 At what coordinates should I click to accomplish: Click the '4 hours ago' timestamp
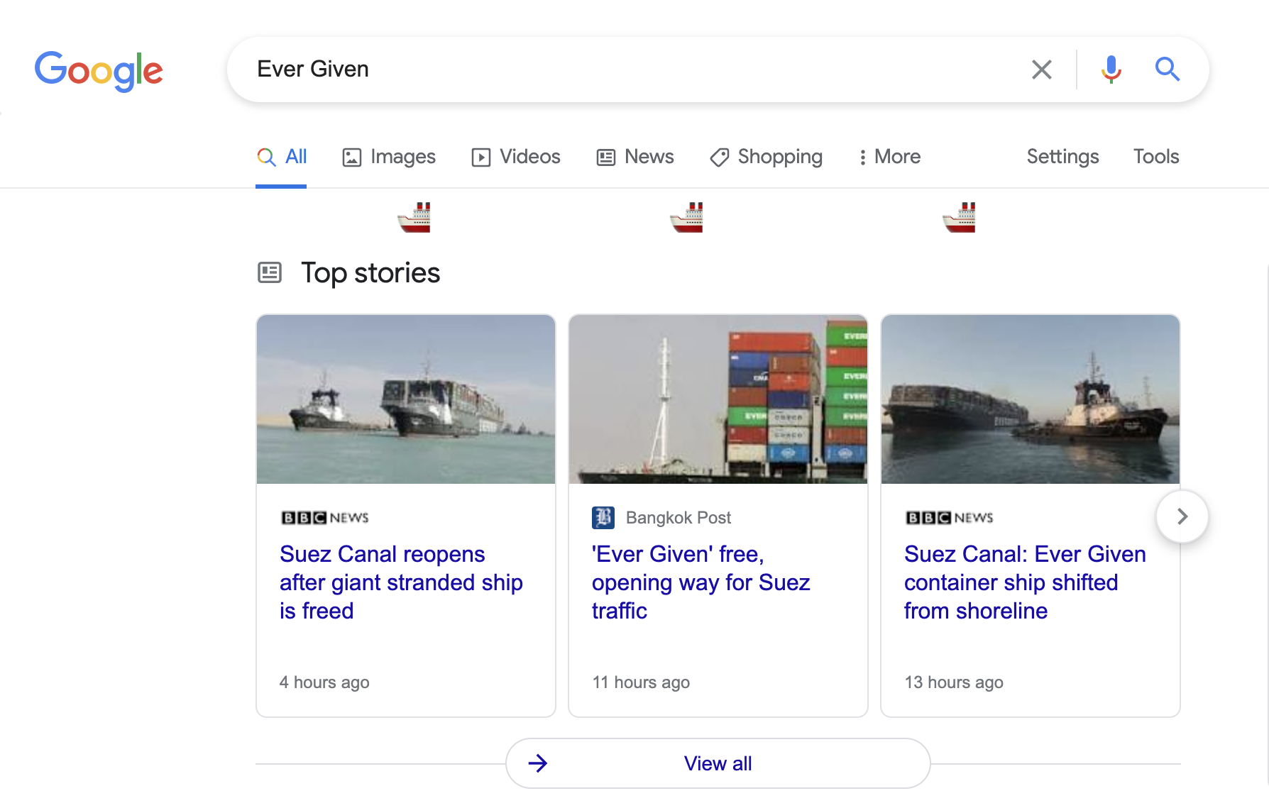[324, 682]
